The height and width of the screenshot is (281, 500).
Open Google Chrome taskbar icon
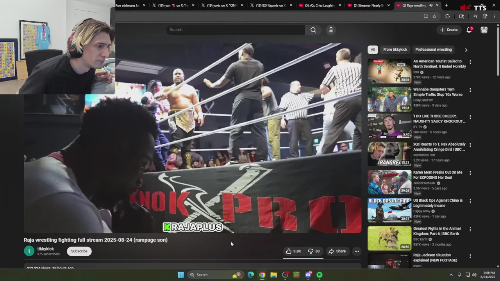262,275
